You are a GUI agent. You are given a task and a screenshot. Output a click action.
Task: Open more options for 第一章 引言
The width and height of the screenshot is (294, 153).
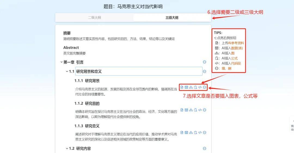[204, 62]
